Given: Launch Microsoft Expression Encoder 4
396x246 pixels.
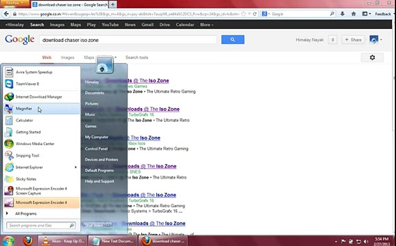Looking at the screenshot, I should point(42,203).
